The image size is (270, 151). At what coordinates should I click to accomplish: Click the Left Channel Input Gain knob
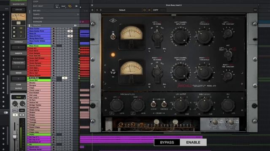[x=181, y=36]
